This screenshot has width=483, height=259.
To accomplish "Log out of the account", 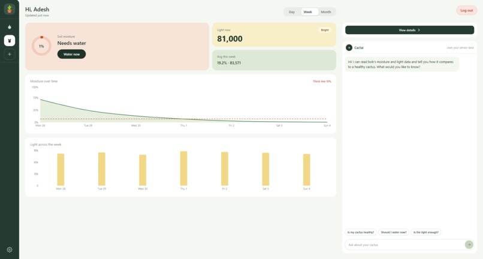I will (466, 10).
